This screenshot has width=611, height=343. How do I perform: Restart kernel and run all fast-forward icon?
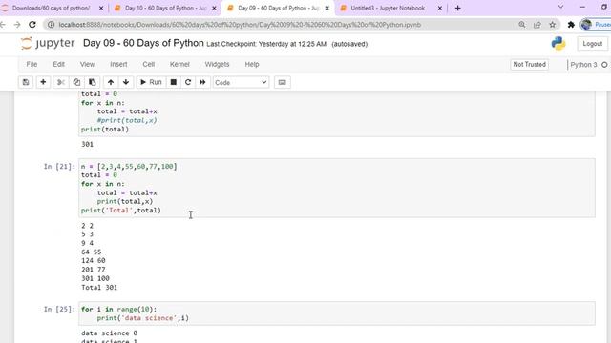point(202,82)
